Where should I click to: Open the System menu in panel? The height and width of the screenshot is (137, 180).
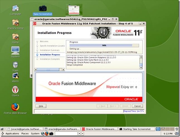click(x=35, y=134)
